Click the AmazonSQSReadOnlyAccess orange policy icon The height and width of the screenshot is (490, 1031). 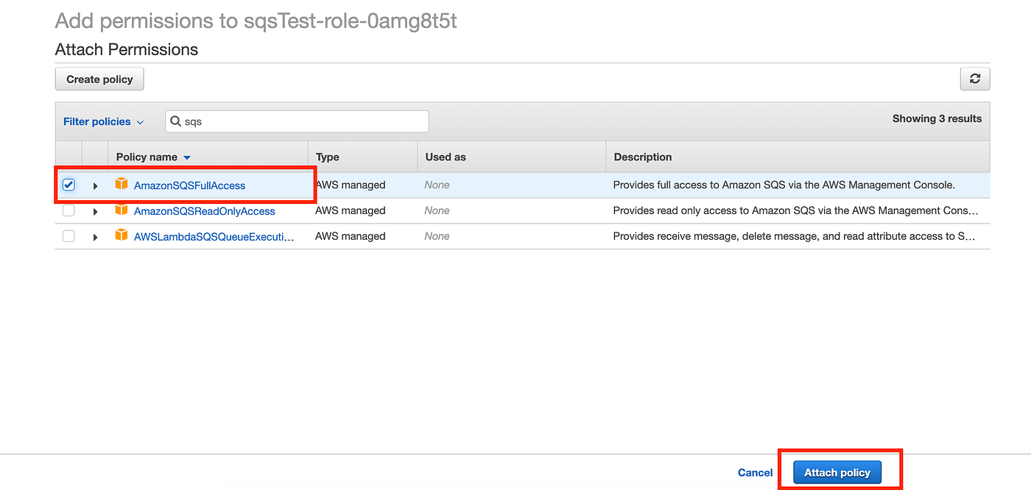coord(122,210)
